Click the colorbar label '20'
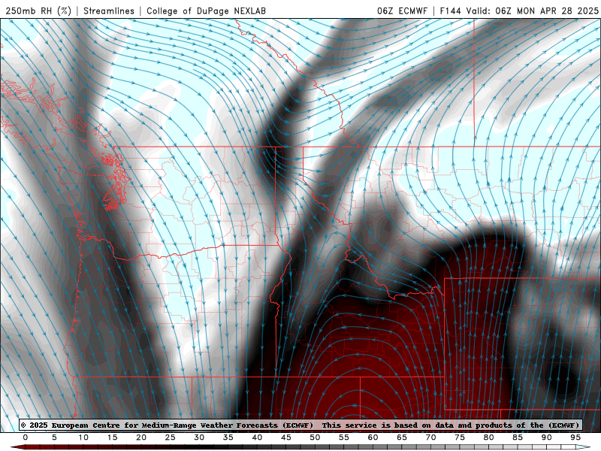The image size is (601, 451). click(x=141, y=437)
